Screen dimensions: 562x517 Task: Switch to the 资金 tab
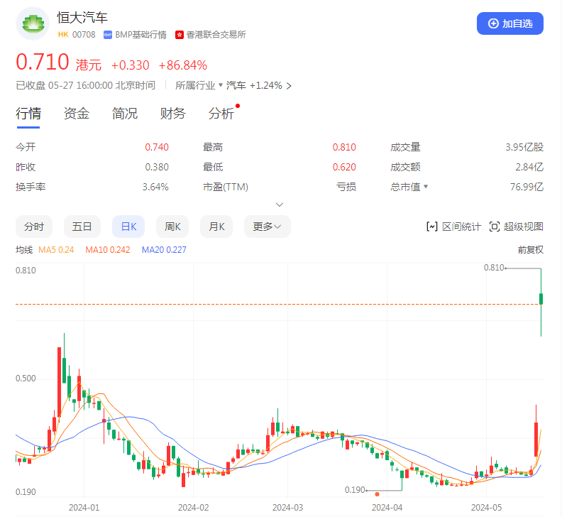[x=76, y=114]
